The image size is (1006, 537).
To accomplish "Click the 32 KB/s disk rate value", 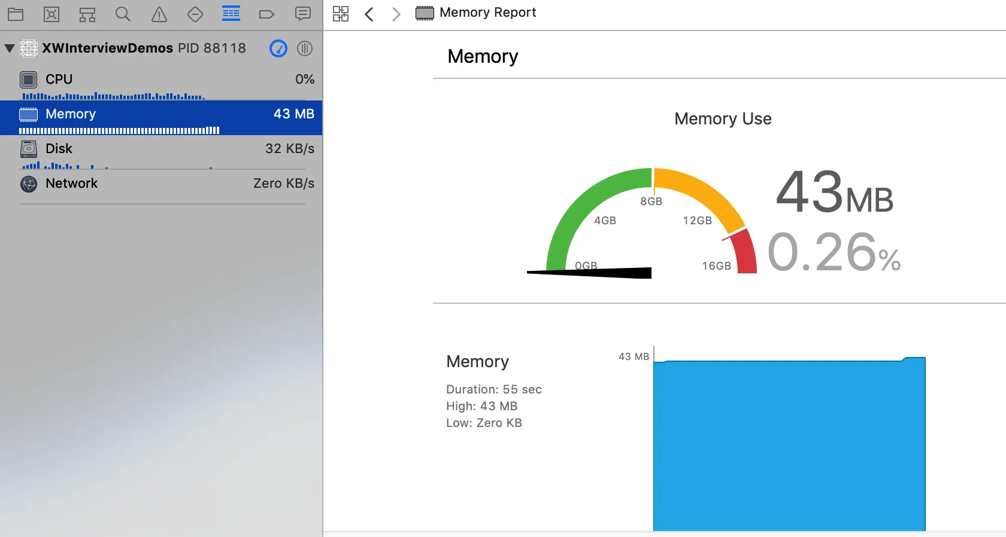I will (290, 148).
